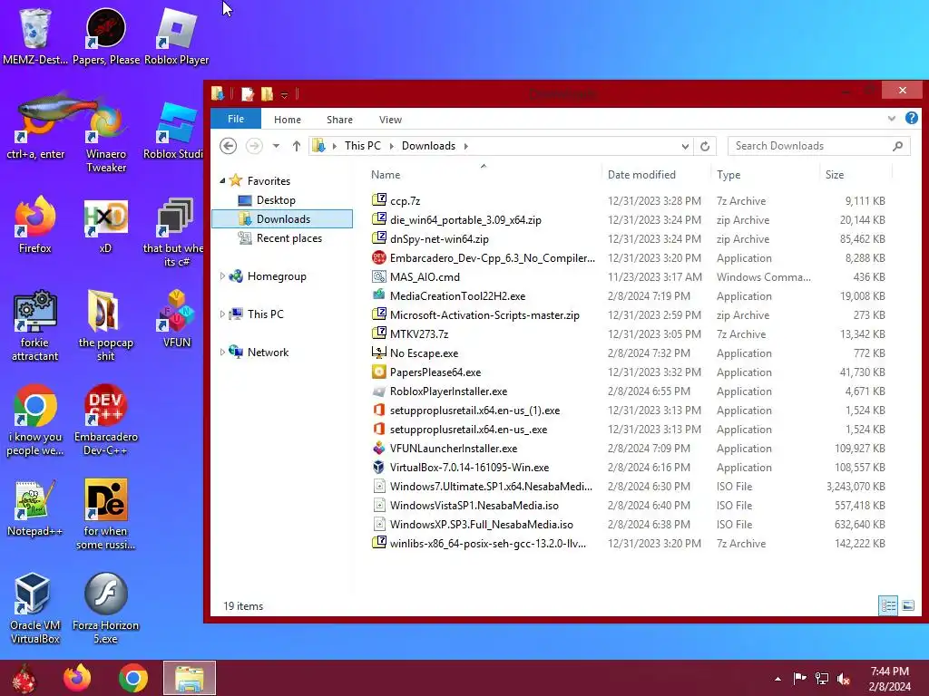Open Explorer Help question mark icon

(911, 119)
